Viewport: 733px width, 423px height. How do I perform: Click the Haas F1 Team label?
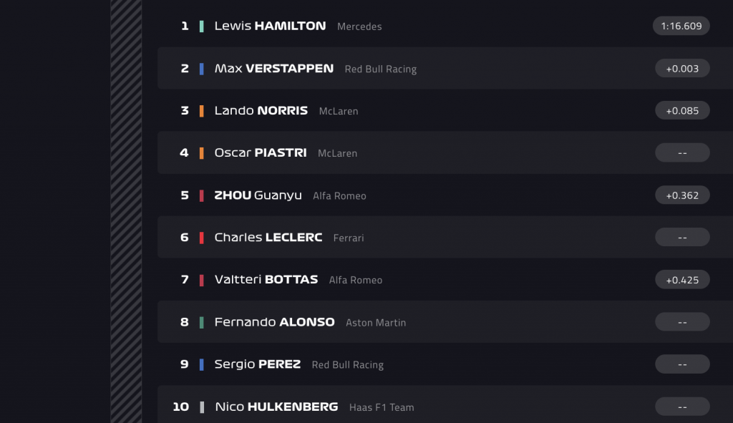pos(382,407)
